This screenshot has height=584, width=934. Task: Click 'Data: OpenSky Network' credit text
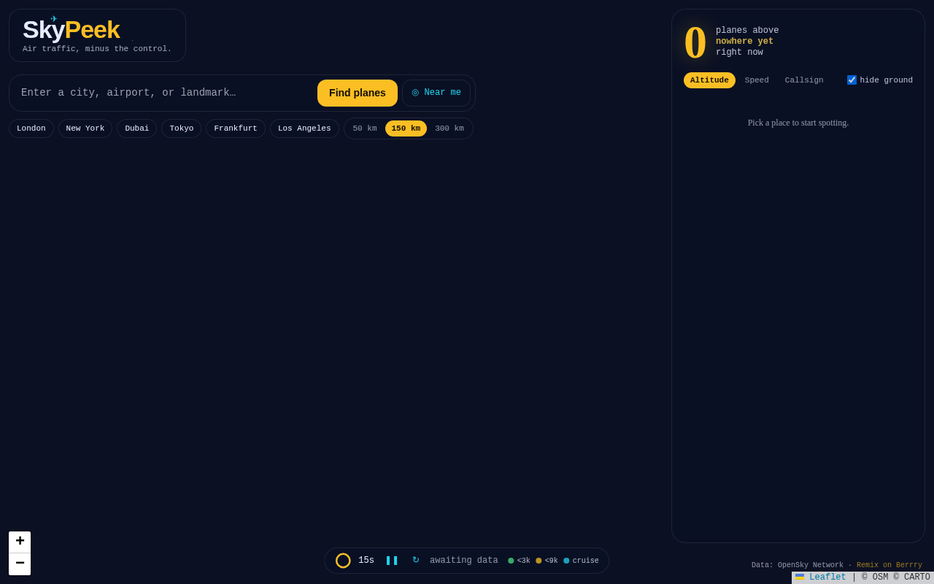[798, 565]
